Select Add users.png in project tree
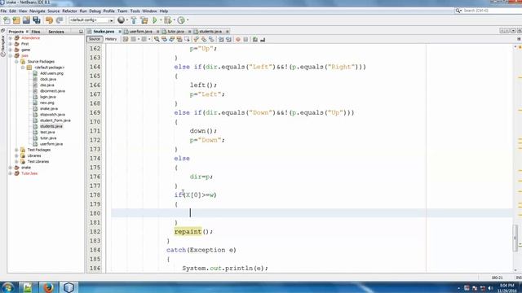Viewport: 522px width, 293px height. (x=51, y=73)
